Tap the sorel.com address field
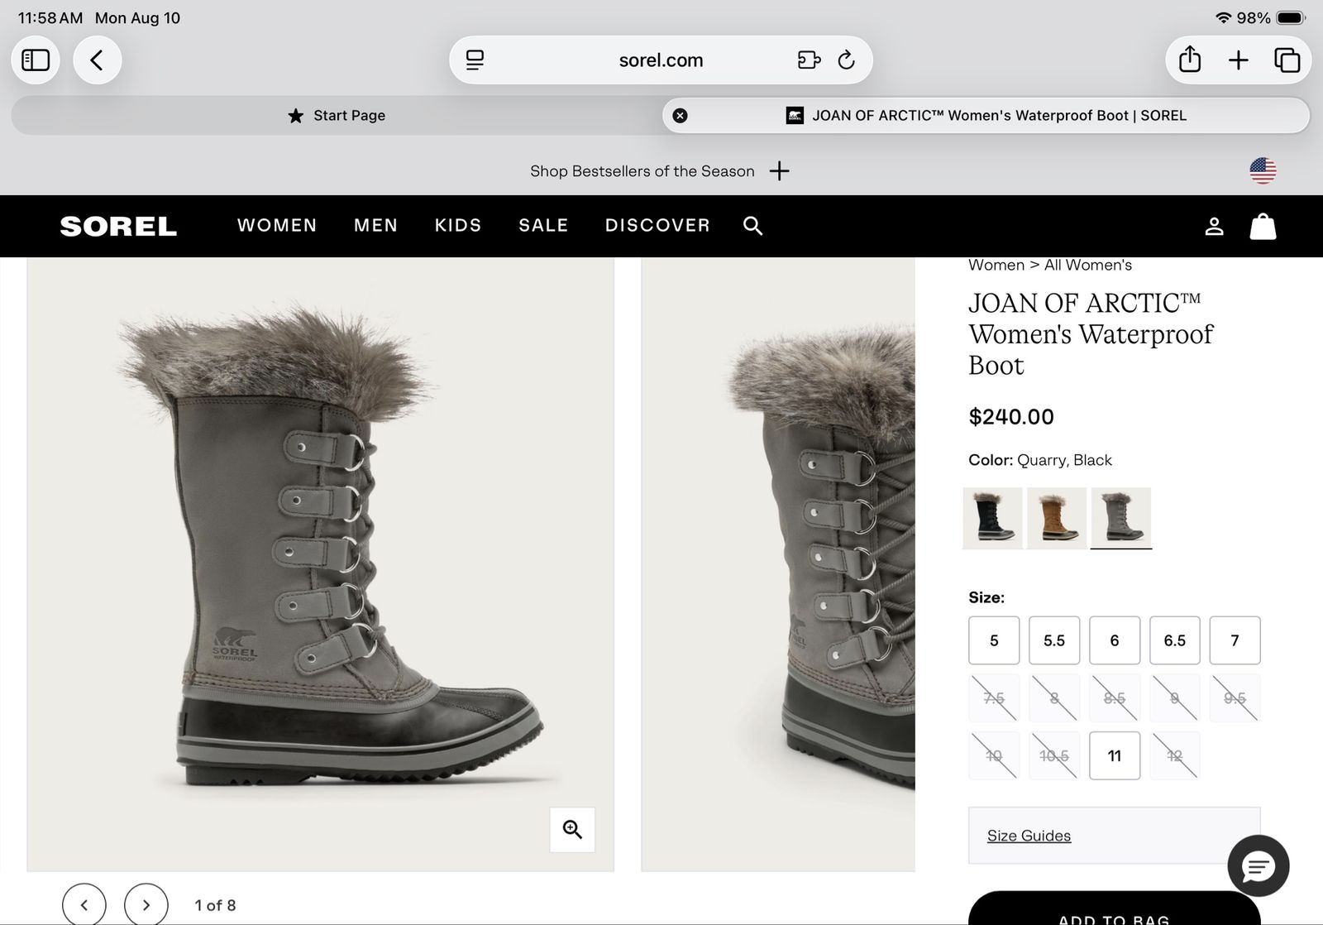 [x=661, y=60]
